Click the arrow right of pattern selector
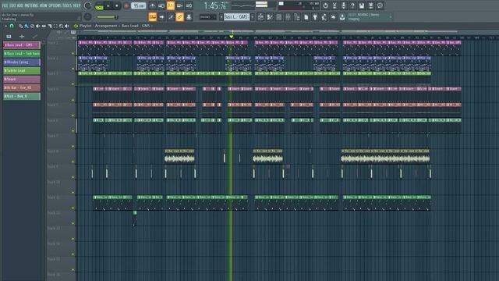This screenshot has height=281, width=499. (x=253, y=17)
